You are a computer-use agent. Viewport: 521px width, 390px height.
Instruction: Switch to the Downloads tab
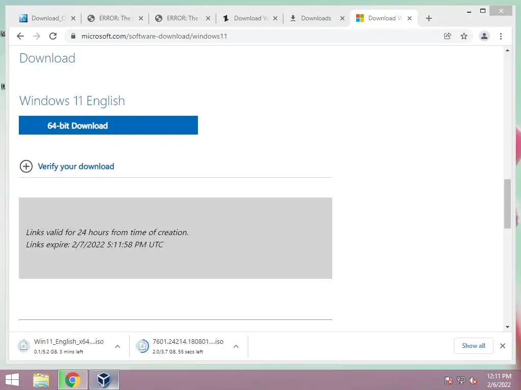316,18
